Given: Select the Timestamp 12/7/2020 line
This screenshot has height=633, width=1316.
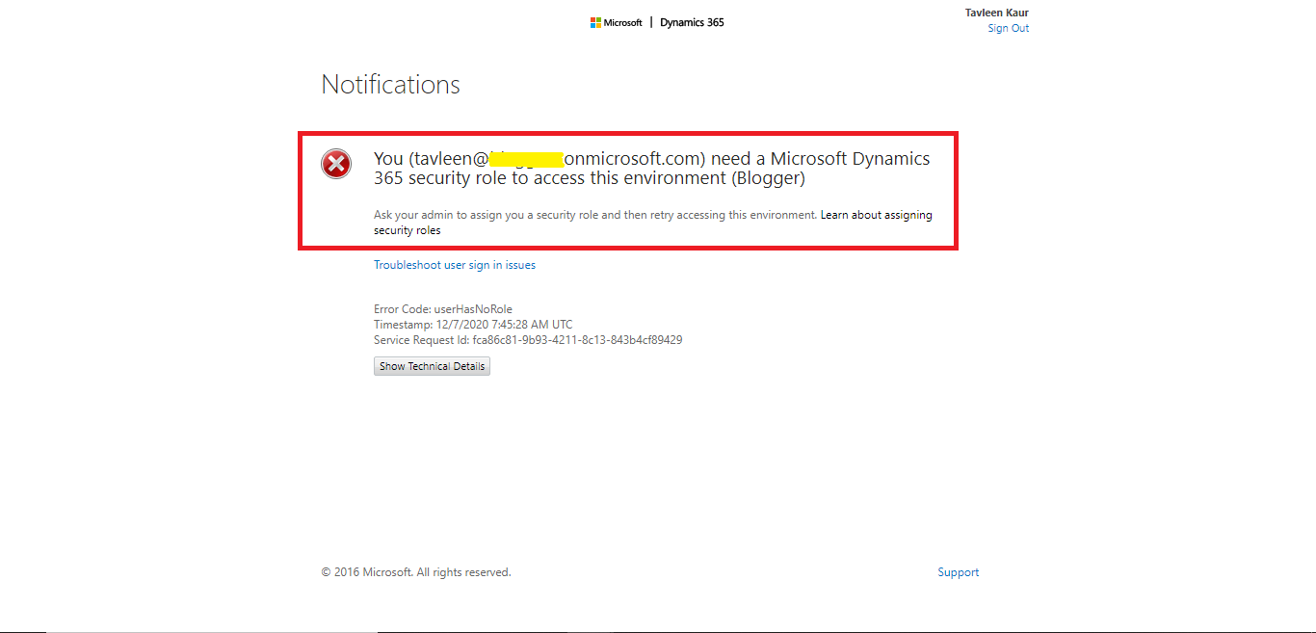Looking at the screenshot, I should [473, 325].
